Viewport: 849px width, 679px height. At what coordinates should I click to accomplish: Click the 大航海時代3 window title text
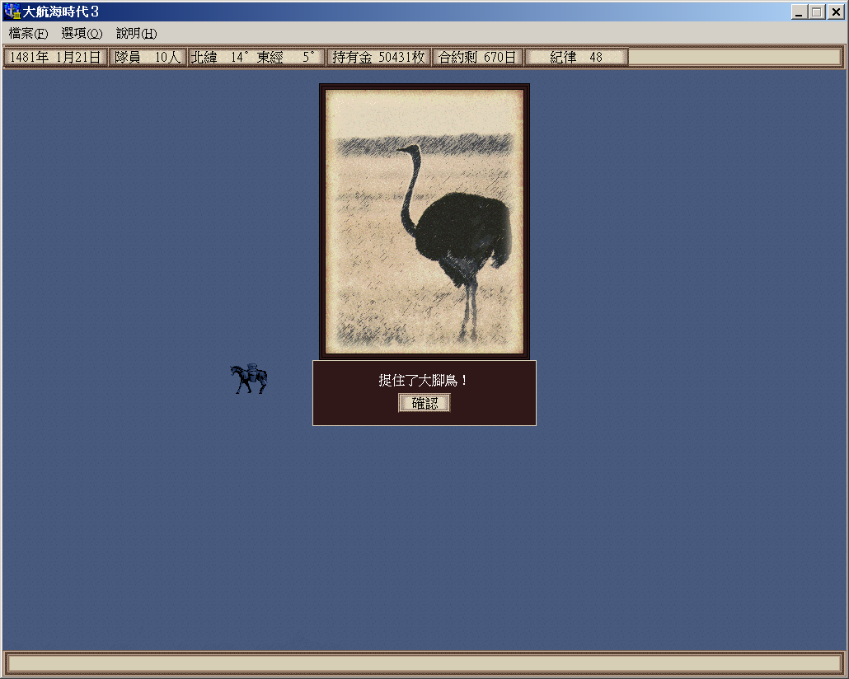pyautogui.click(x=61, y=12)
